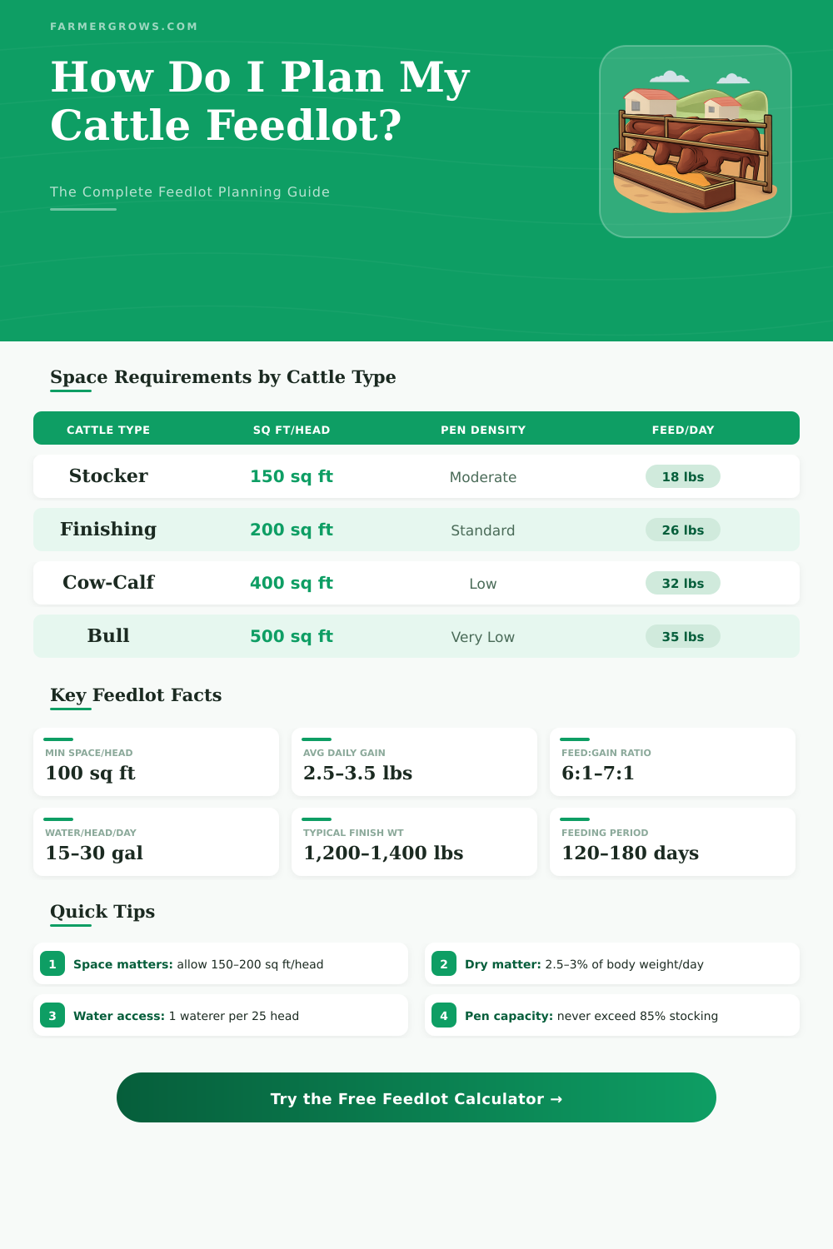Open the FARMERGROWS.COM site link

[123, 26]
